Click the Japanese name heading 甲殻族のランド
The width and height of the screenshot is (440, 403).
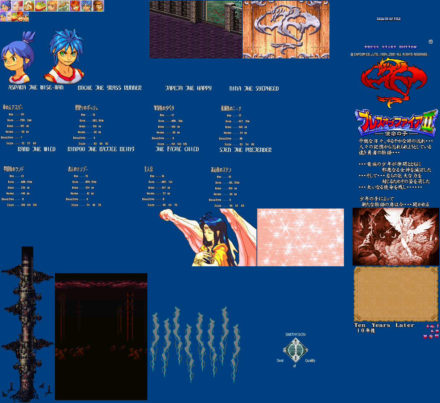14,169
